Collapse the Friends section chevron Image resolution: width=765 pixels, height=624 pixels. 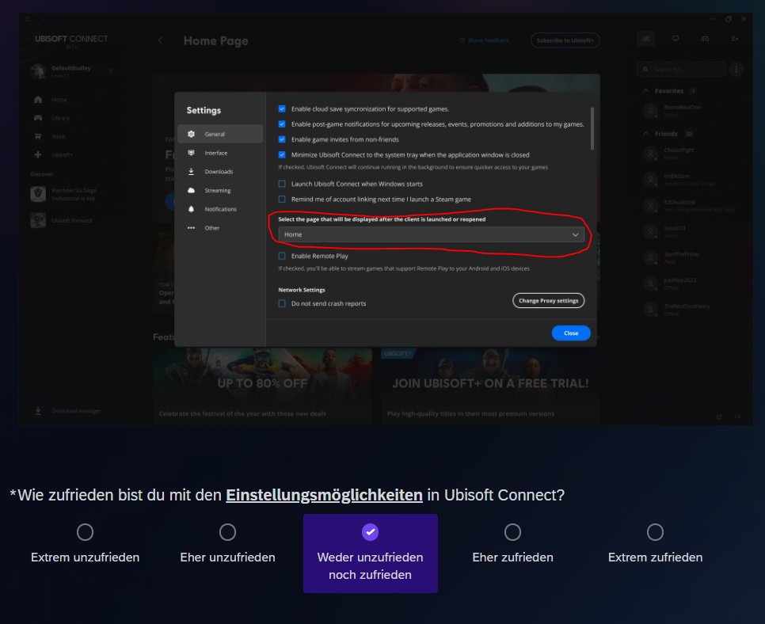tap(646, 134)
